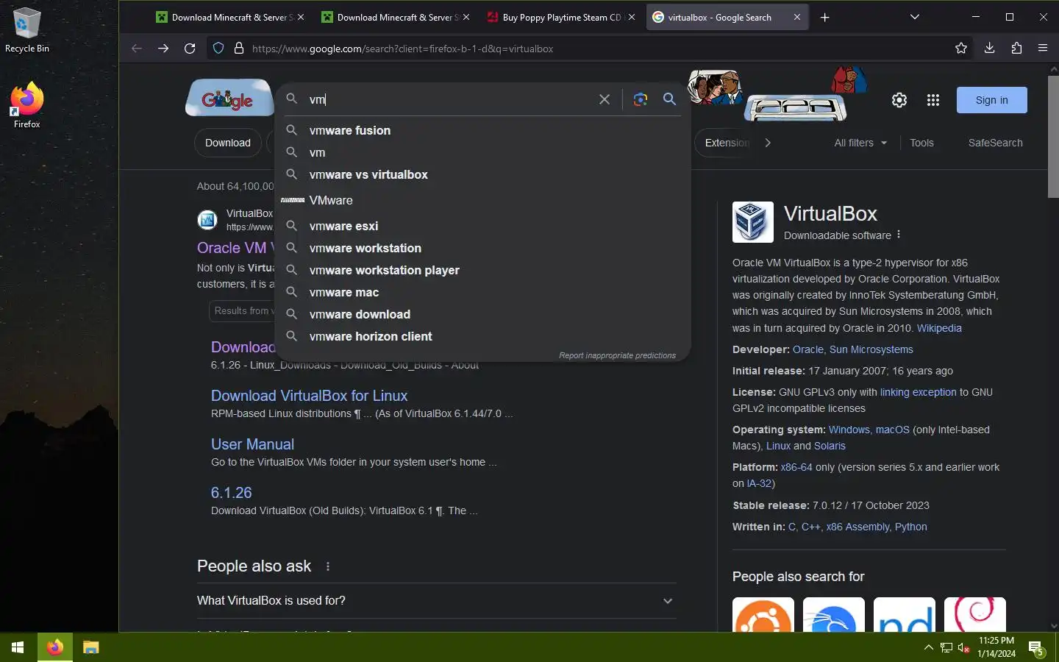Close the Buy Poppy Playtime tab

pos(631,17)
